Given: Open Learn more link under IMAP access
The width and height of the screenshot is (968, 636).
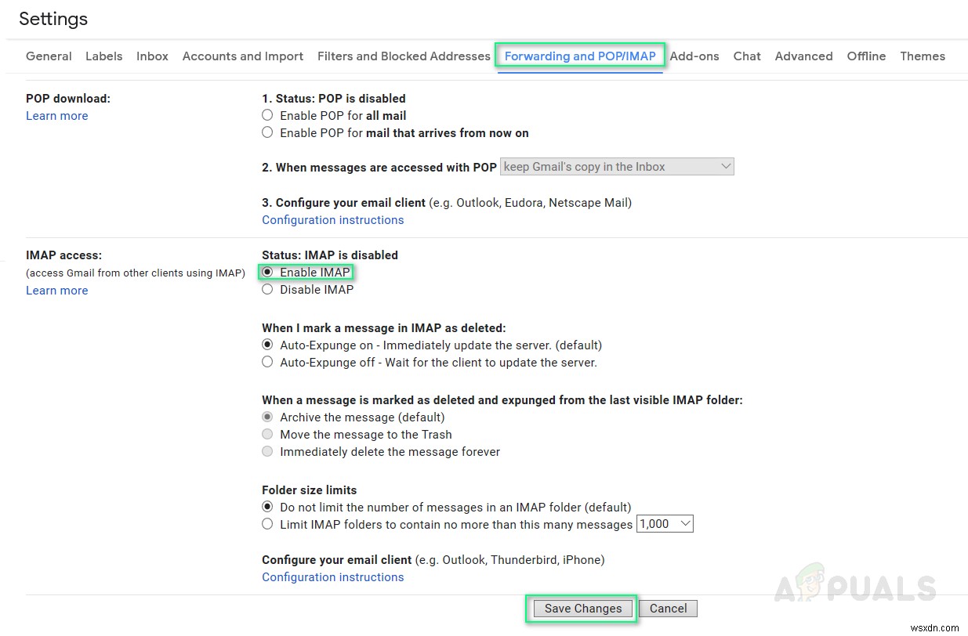Looking at the screenshot, I should [56, 290].
